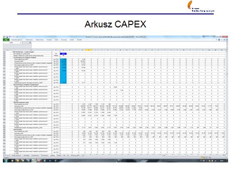The width and height of the screenshot is (231, 173).
Task: Switch to the Recenzja ribbon tab
Action: pos(64,40)
